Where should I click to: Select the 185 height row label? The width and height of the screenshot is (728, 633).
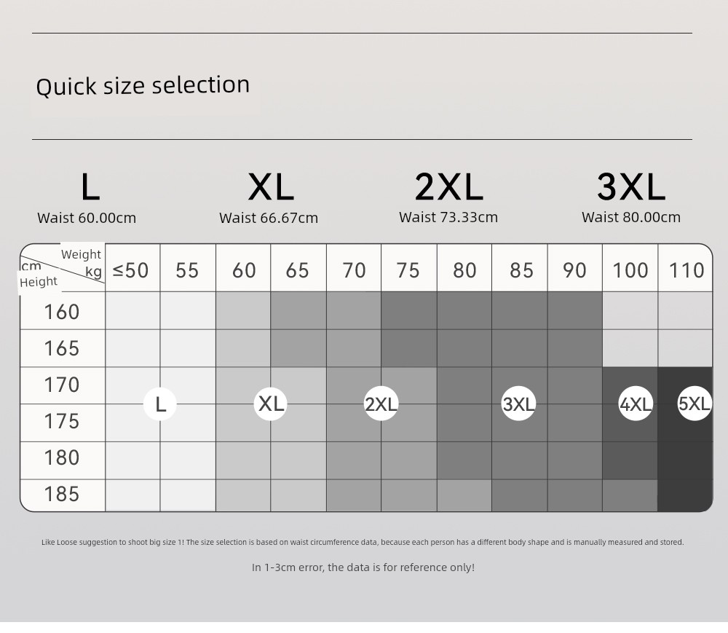coord(62,495)
